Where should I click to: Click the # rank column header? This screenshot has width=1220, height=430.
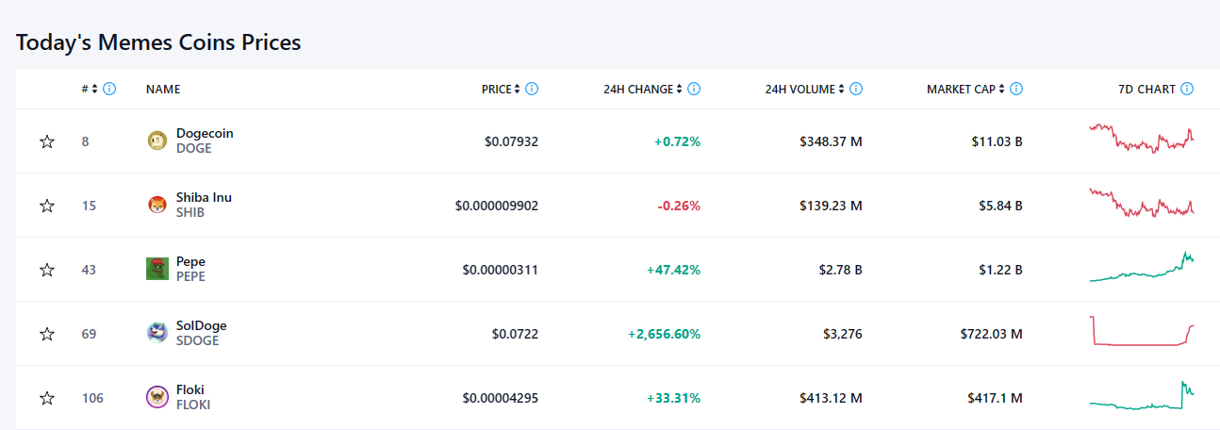click(85, 90)
